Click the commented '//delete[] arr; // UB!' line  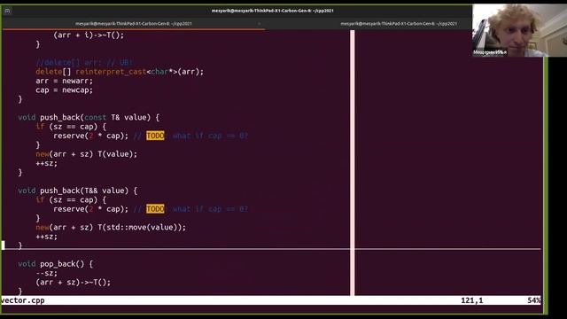[84, 62]
